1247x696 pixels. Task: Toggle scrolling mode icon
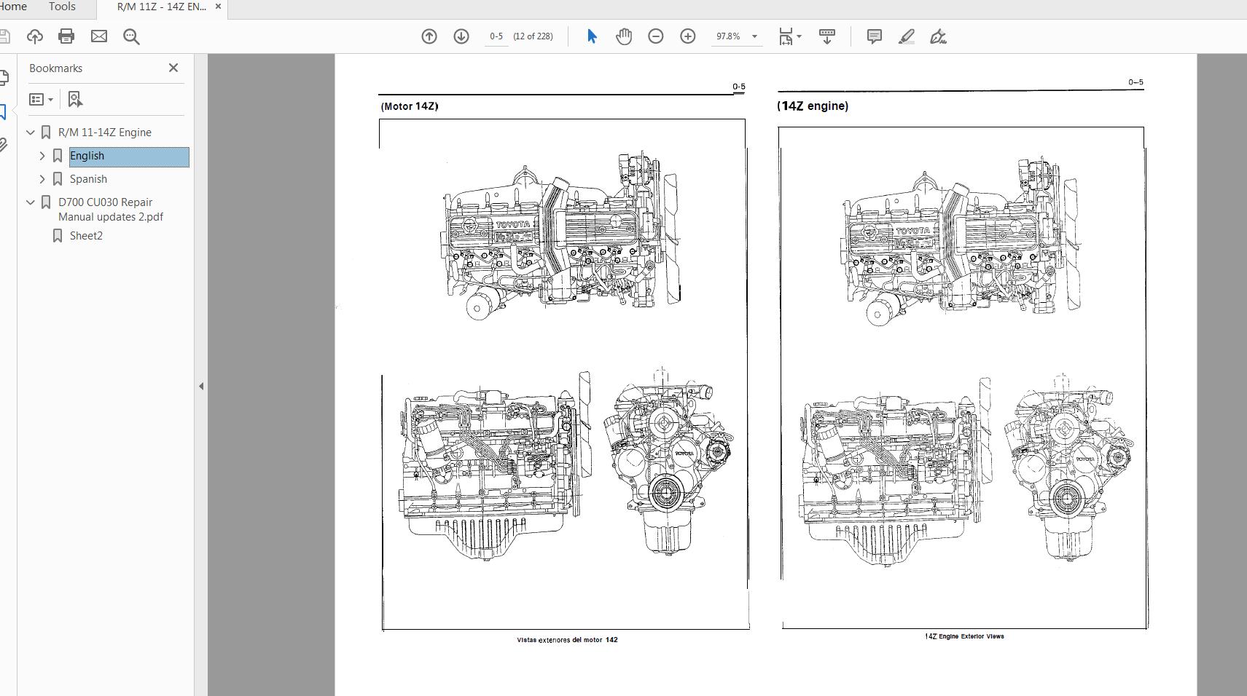point(827,36)
